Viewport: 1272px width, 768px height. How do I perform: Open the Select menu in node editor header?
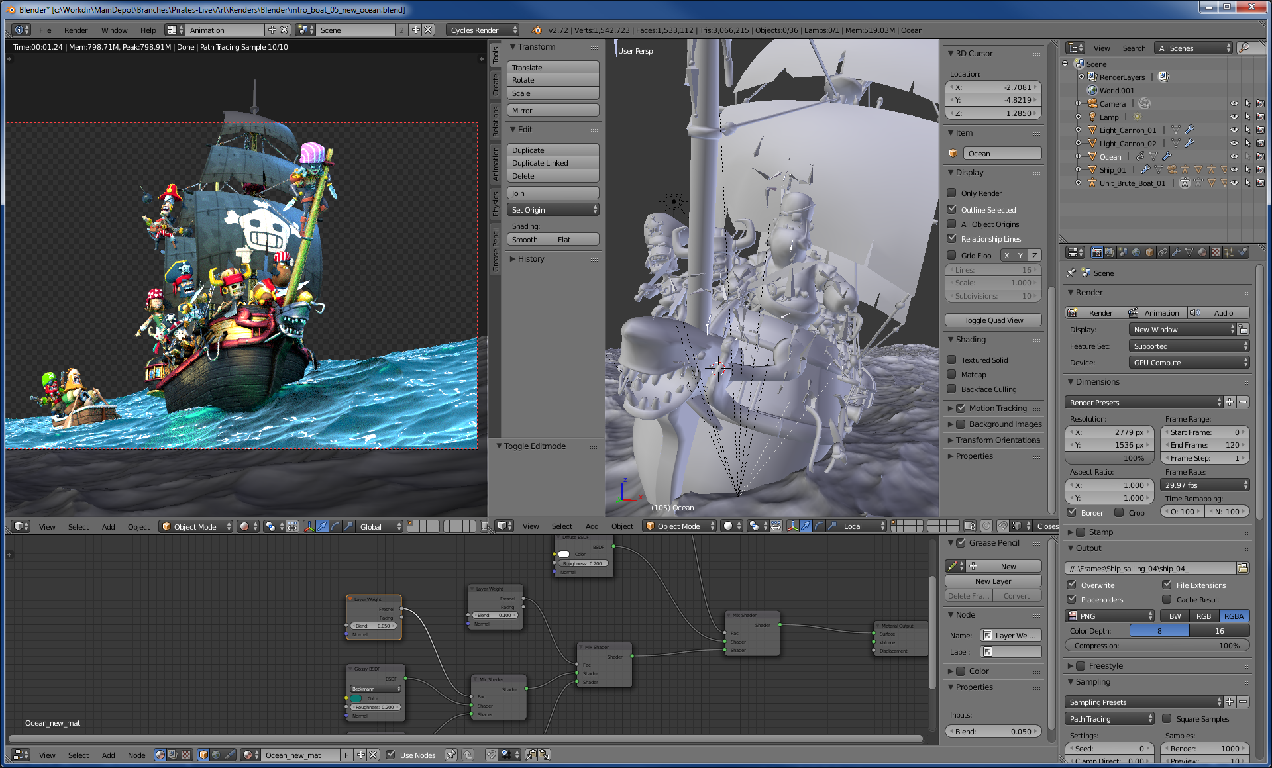pos(78,755)
